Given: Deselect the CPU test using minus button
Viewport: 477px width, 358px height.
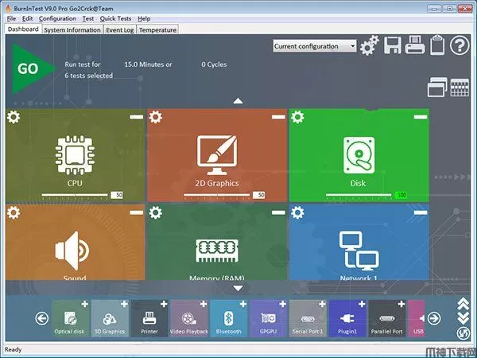Looking at the screenshot, I should (136, 117).
